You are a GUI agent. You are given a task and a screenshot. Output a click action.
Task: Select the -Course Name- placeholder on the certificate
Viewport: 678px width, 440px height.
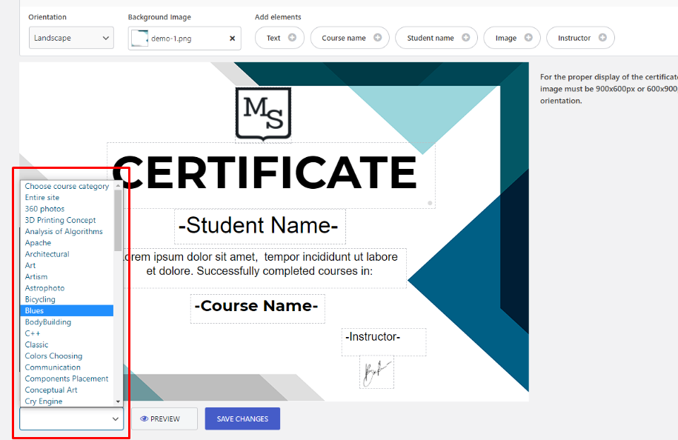point(258,309)
